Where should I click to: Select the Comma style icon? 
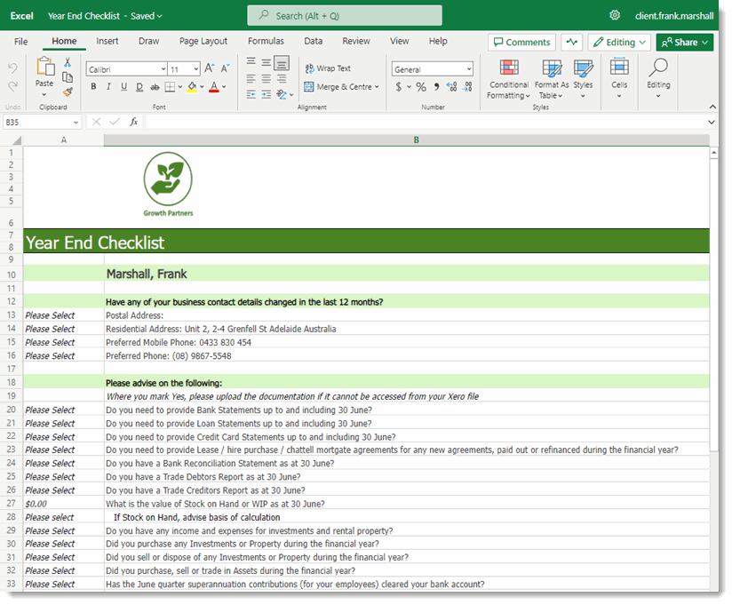coord(436,86)
